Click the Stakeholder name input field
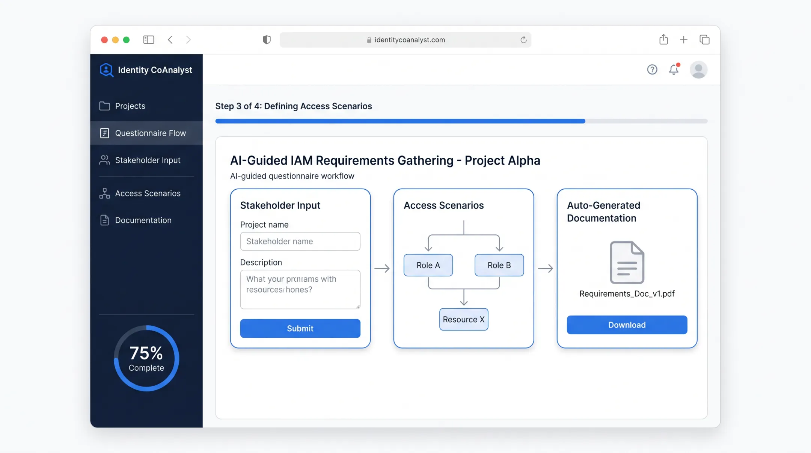 click(300, 241)
